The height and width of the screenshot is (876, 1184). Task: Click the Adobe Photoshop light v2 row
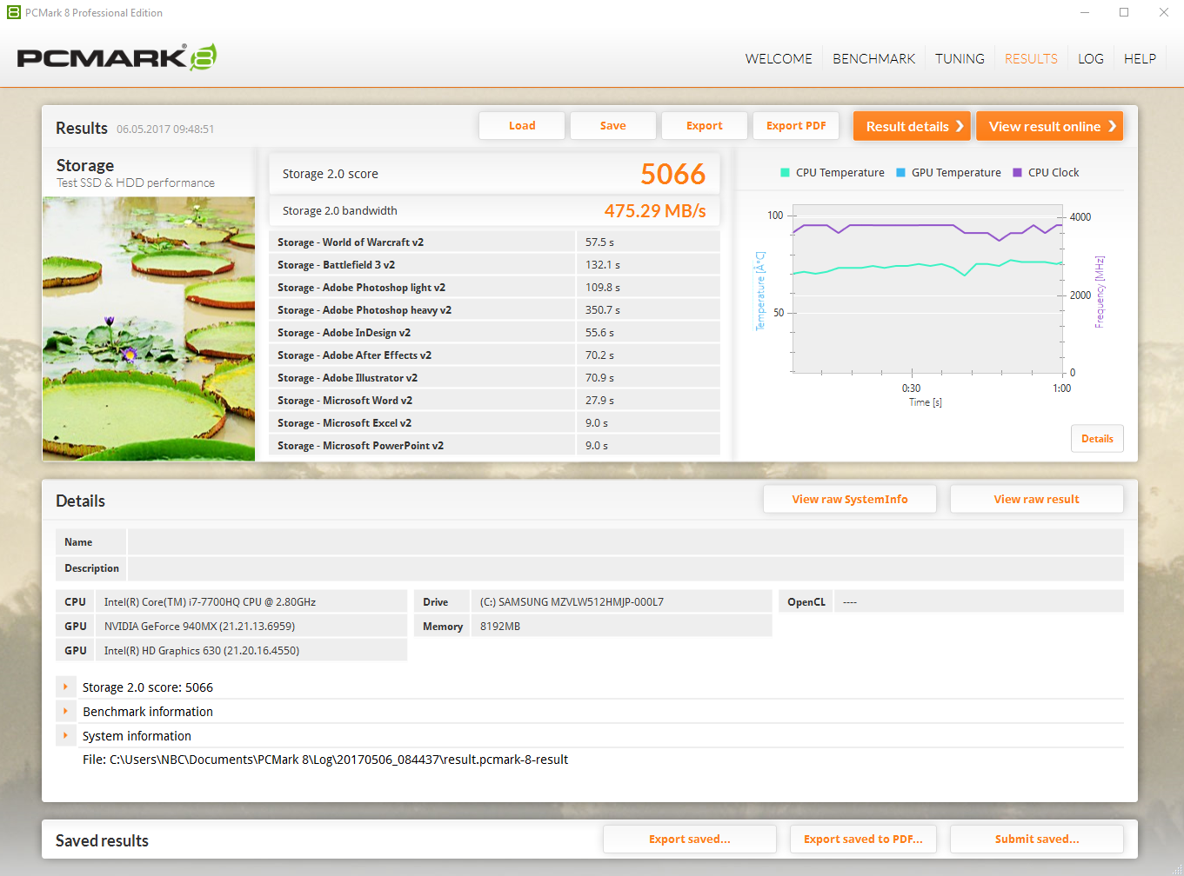pos(495,288)
